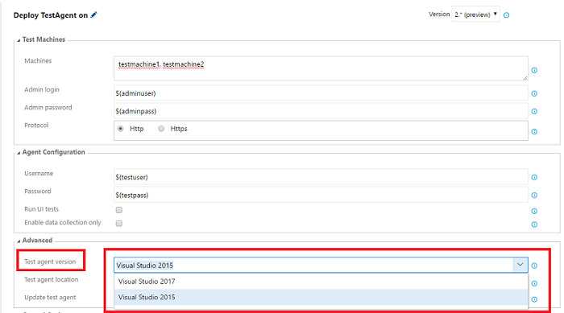The height and width of the screenshot is (313, 564).
Task: Choose Visual Studio 2015 from list
Action: [321, 297]
